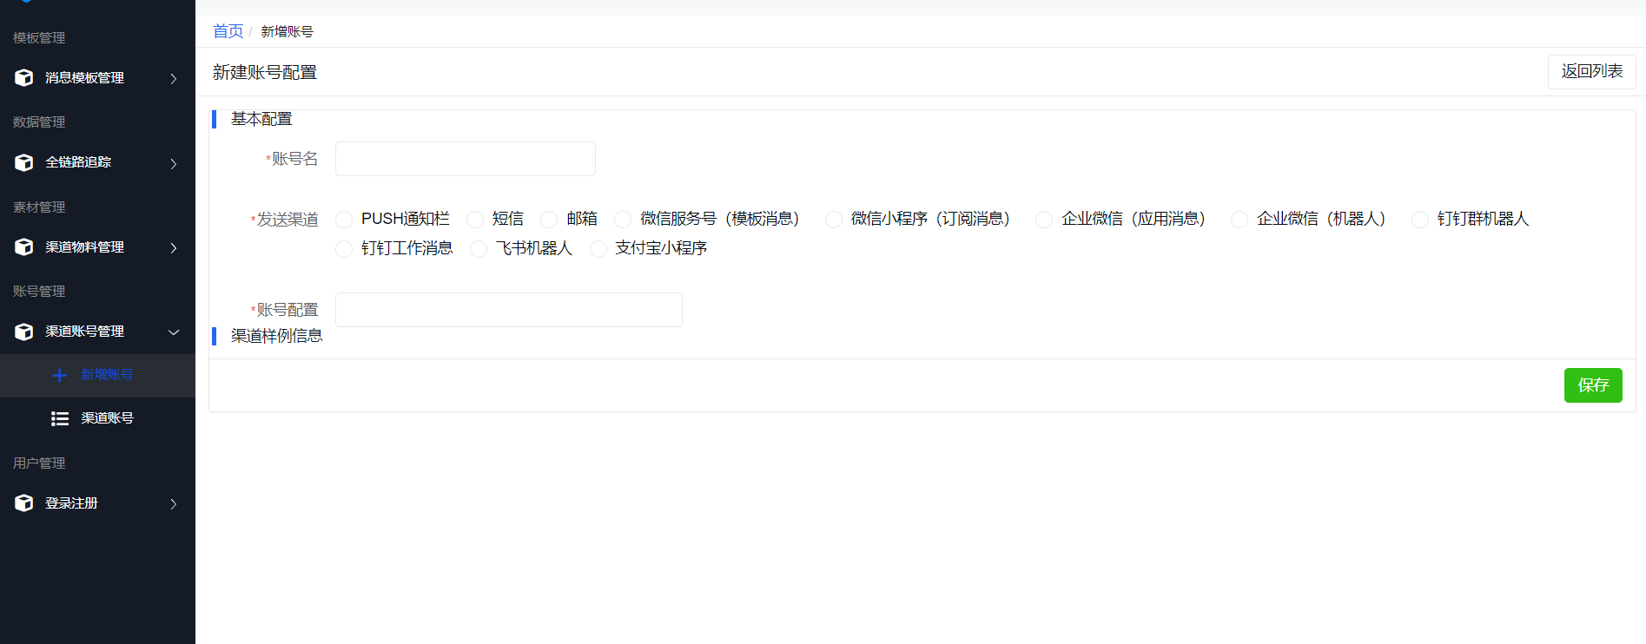
Task: Click the 发送渠道 field label
Action: (x=288, y=220)
